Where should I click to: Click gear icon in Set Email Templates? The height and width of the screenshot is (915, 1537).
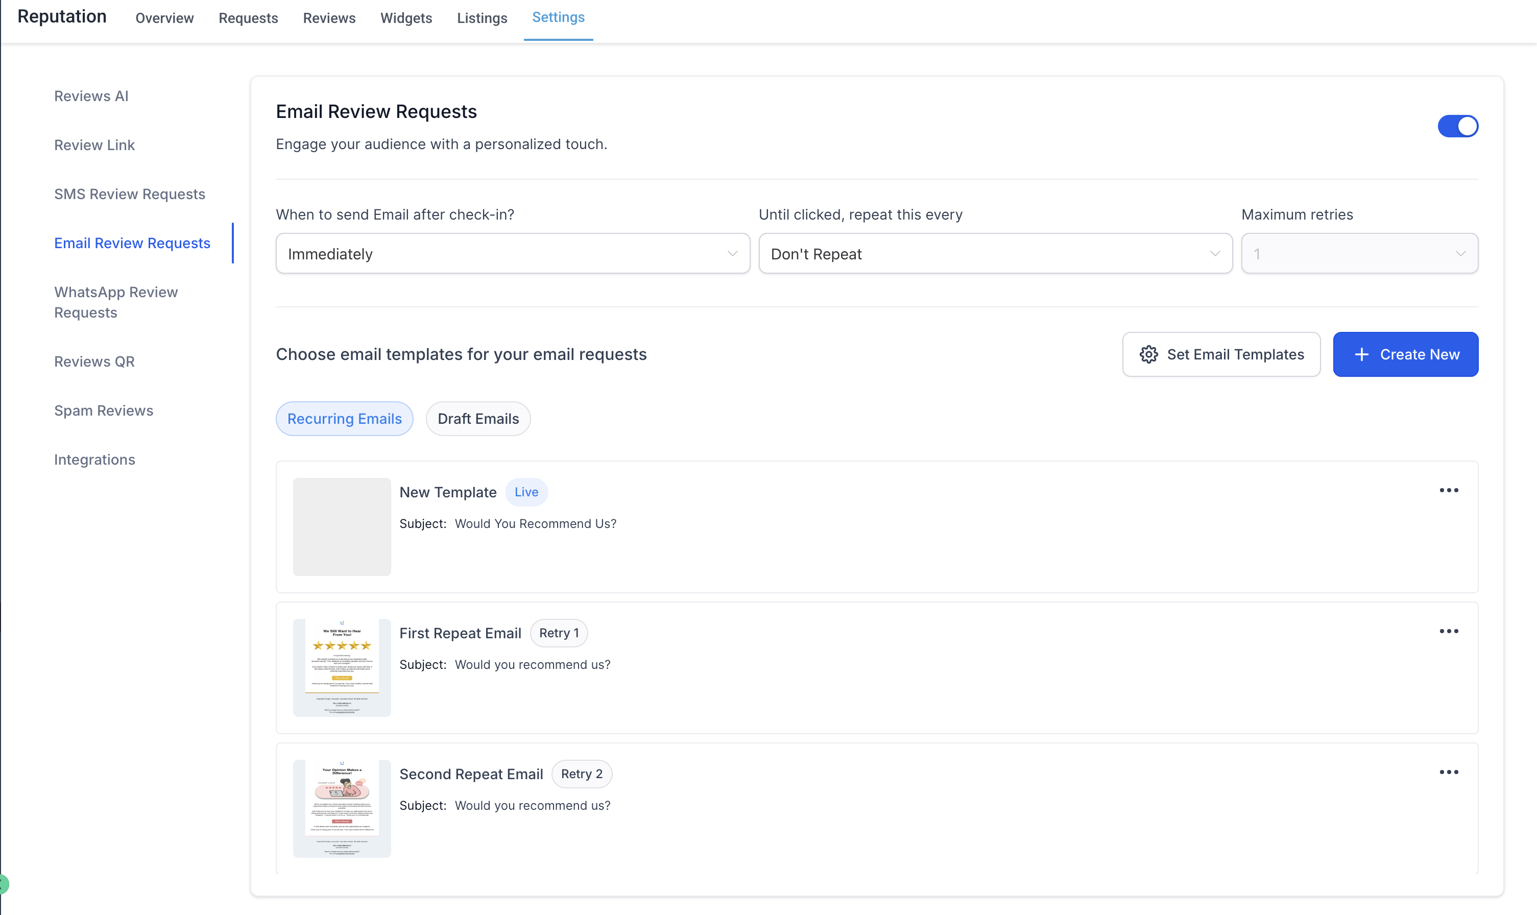(1148, 354)
